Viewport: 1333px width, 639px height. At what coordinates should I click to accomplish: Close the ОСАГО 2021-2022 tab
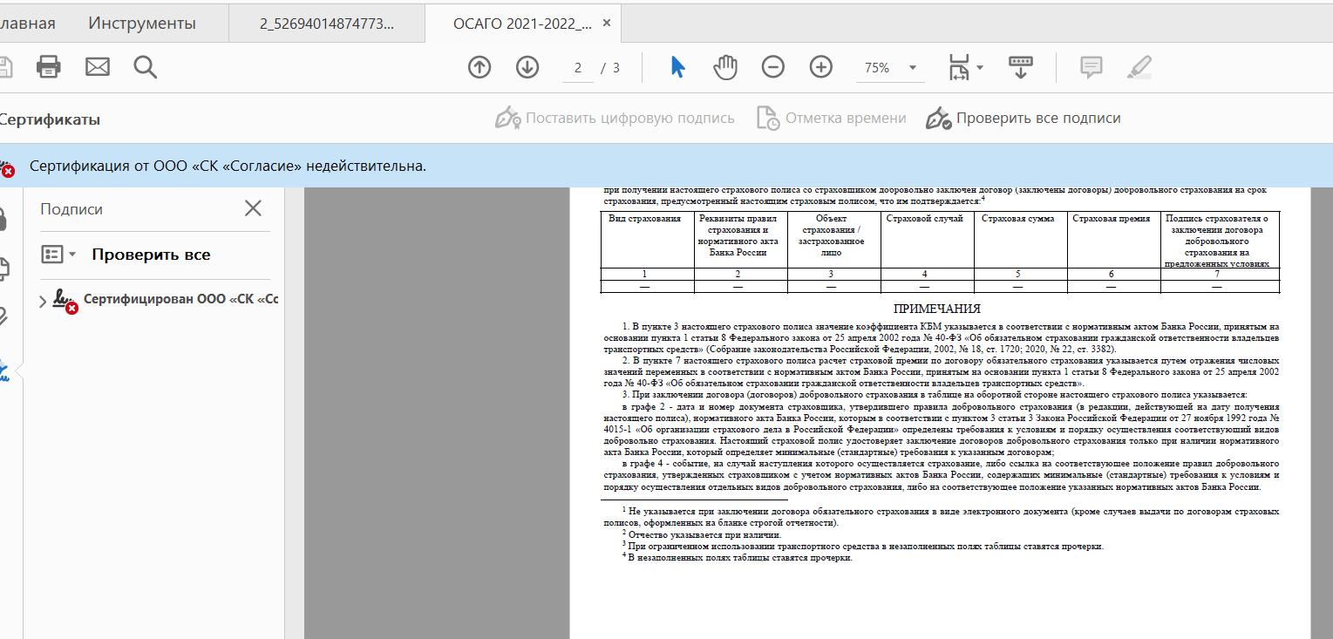click(x=607, y=24)
